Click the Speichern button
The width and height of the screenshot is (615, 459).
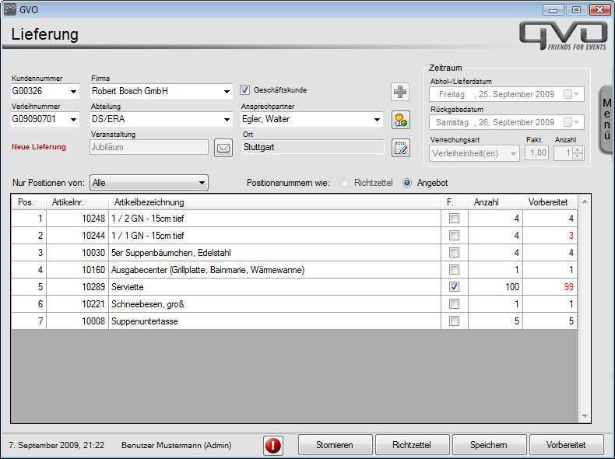pos(489,445)
